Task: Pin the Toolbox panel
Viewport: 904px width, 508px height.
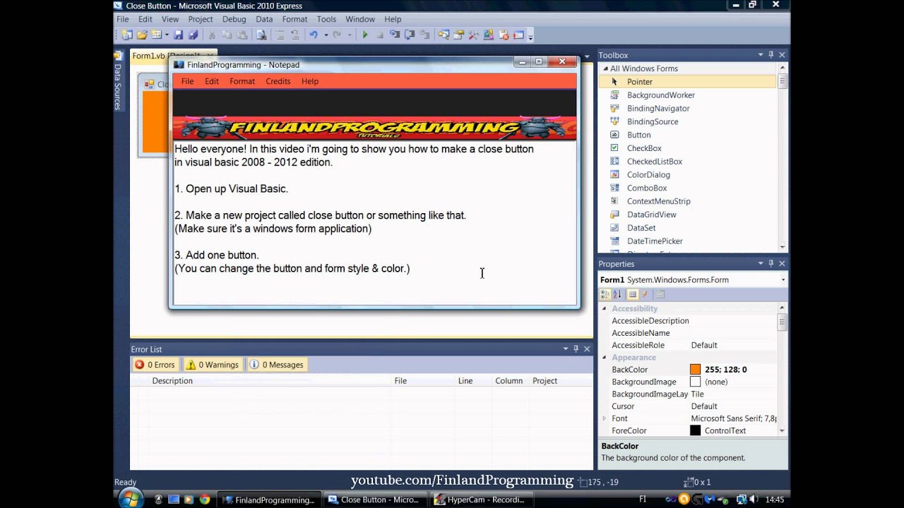Action: tap(771, 55)
